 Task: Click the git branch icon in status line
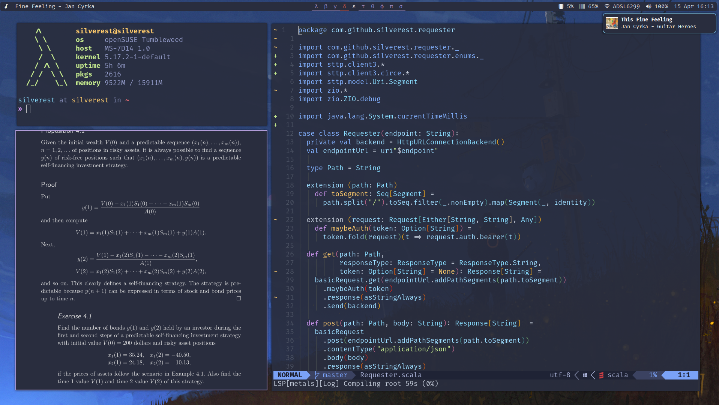point(317,375)
